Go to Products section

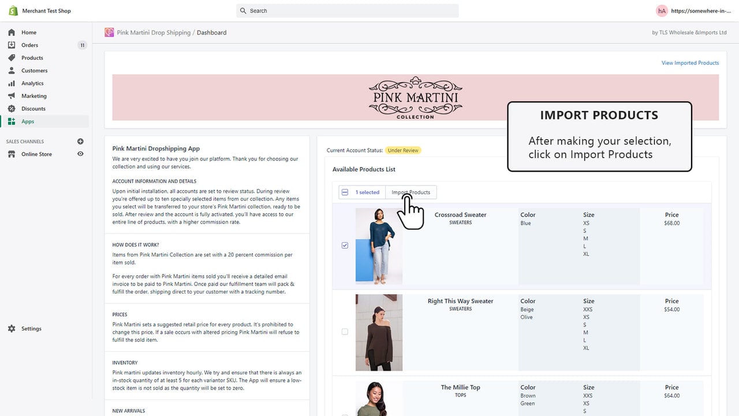coord(32,58)
